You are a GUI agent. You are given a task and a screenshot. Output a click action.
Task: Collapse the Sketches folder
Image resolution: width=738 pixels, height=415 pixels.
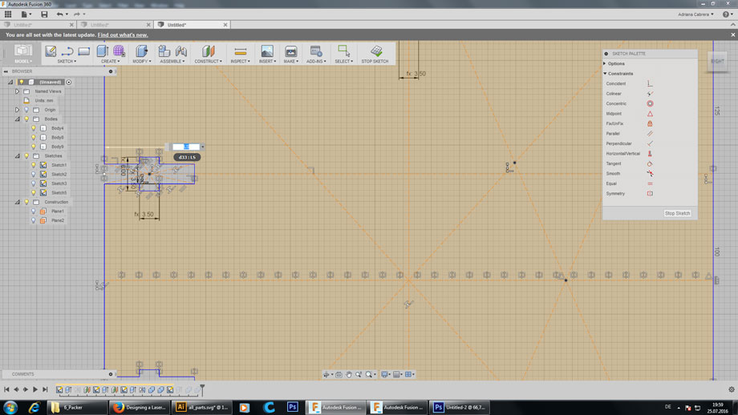click(18, 155)
